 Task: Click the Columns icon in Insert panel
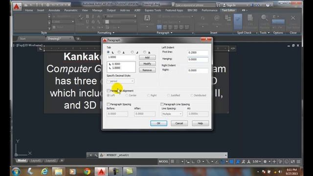click(x=202, y=19)
